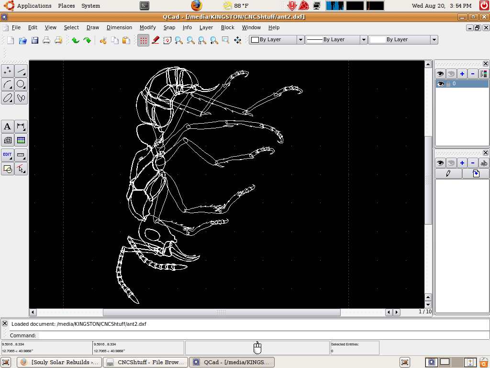Activate the zoom pan tool
This screenshot has width=490, height=368.
(237, 40)
